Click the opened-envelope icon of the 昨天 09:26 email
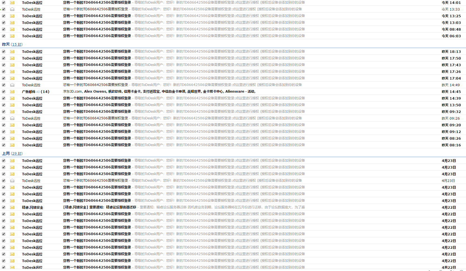The image size is (466, 271). pyautogui.click(x=12, y=118)
